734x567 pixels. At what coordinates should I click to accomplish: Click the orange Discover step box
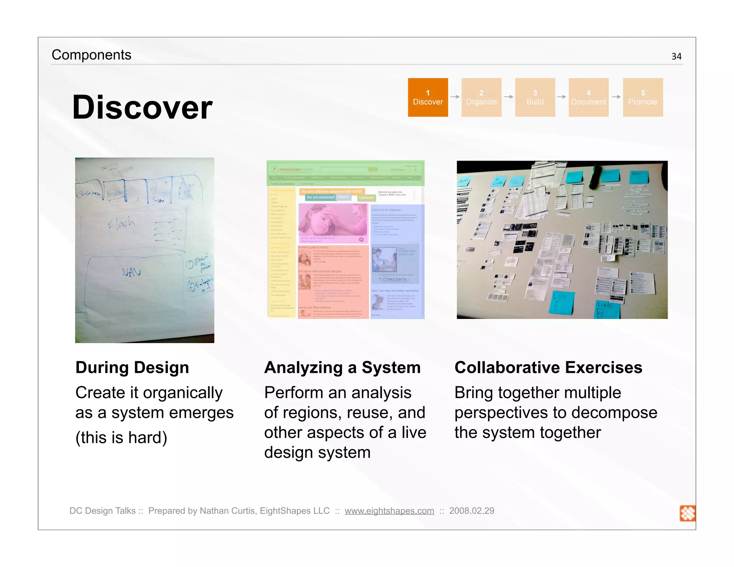[428, 97]
